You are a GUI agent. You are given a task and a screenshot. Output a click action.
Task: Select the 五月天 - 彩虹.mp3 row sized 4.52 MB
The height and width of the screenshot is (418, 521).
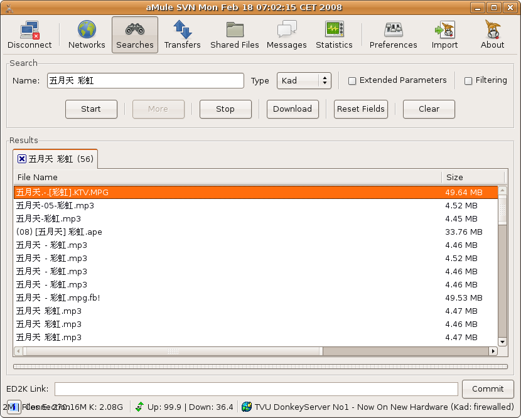click(x=256, y=258)
